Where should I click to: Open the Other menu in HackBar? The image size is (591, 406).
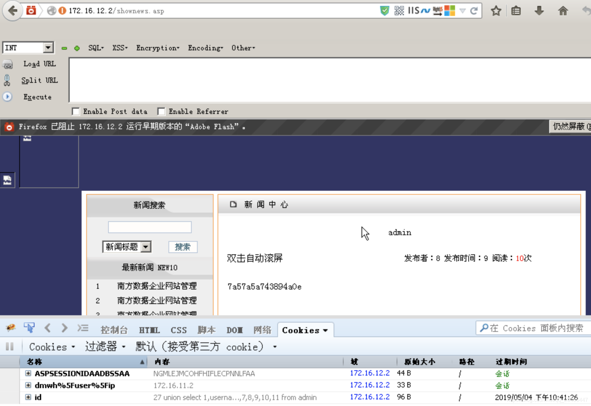[243, 48]
